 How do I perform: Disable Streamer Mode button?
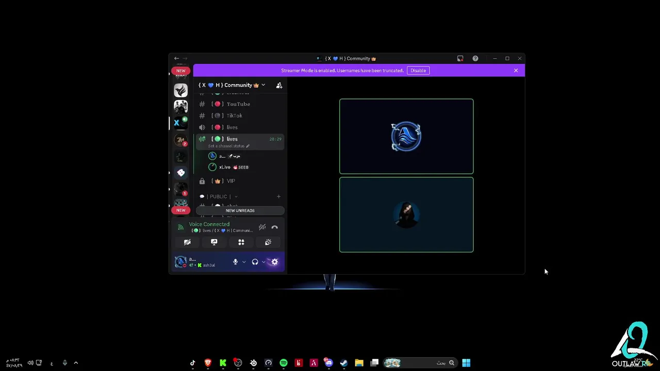tap(418, 71)
